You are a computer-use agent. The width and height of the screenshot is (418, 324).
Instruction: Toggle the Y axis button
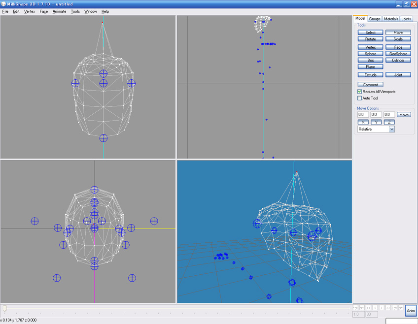(376, 122)
